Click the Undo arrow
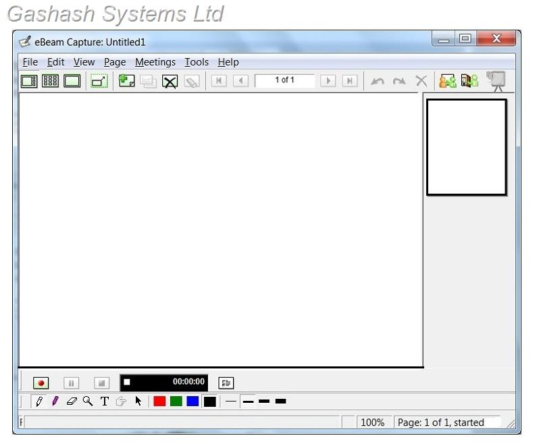The height and width of the screenshot is (444, 539). [378, 82]
